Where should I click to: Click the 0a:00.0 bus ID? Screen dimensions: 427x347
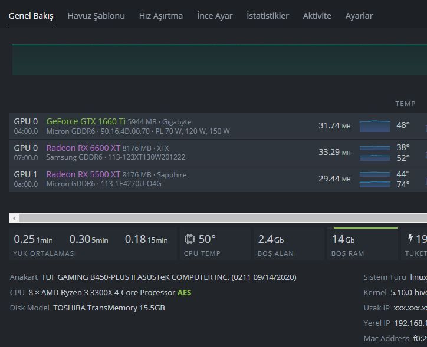26,184
